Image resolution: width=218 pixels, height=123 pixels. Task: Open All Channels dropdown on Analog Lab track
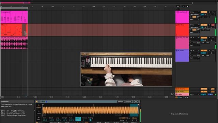point(194,14)
